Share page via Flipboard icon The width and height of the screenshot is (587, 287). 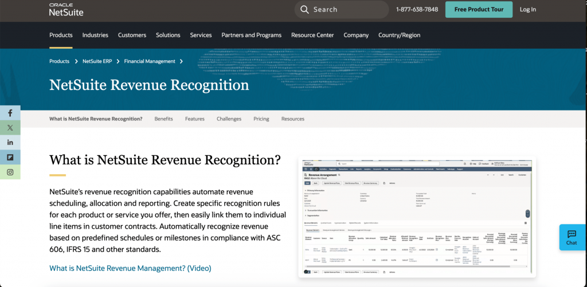click(x=10, y=157)
